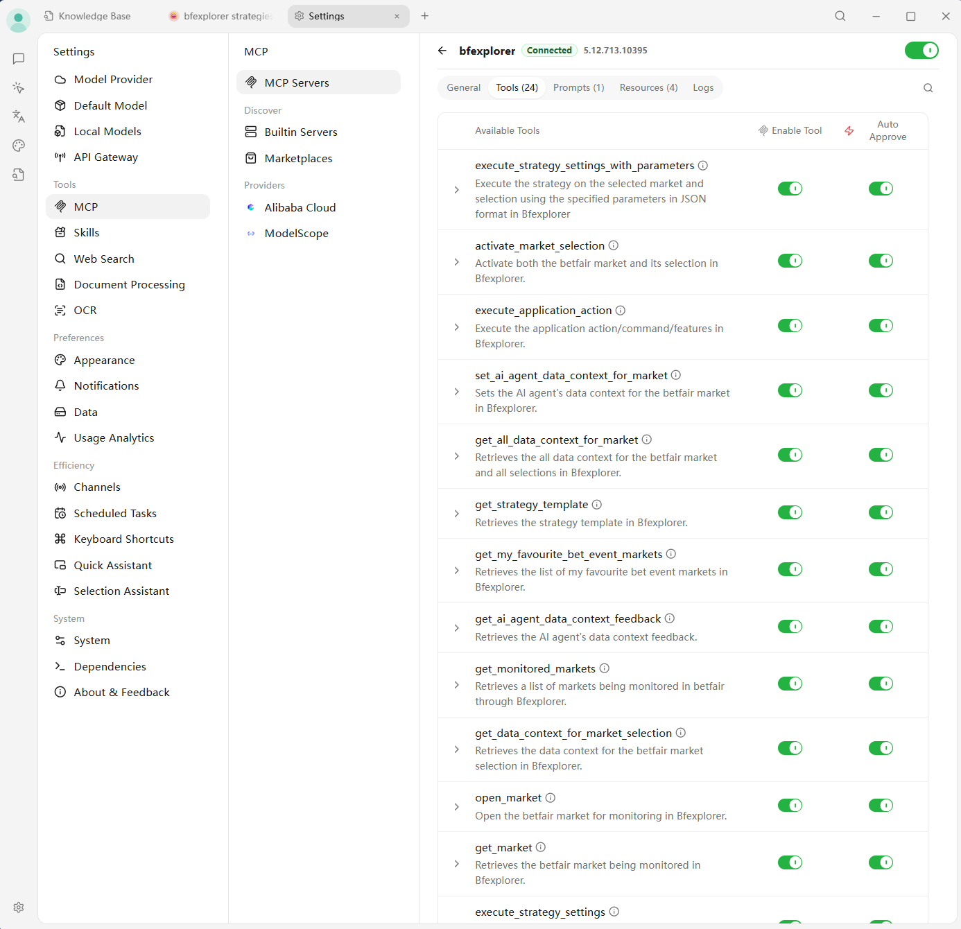Open About & Feedback page
The image size is (961, 929).
click(128, 693)
